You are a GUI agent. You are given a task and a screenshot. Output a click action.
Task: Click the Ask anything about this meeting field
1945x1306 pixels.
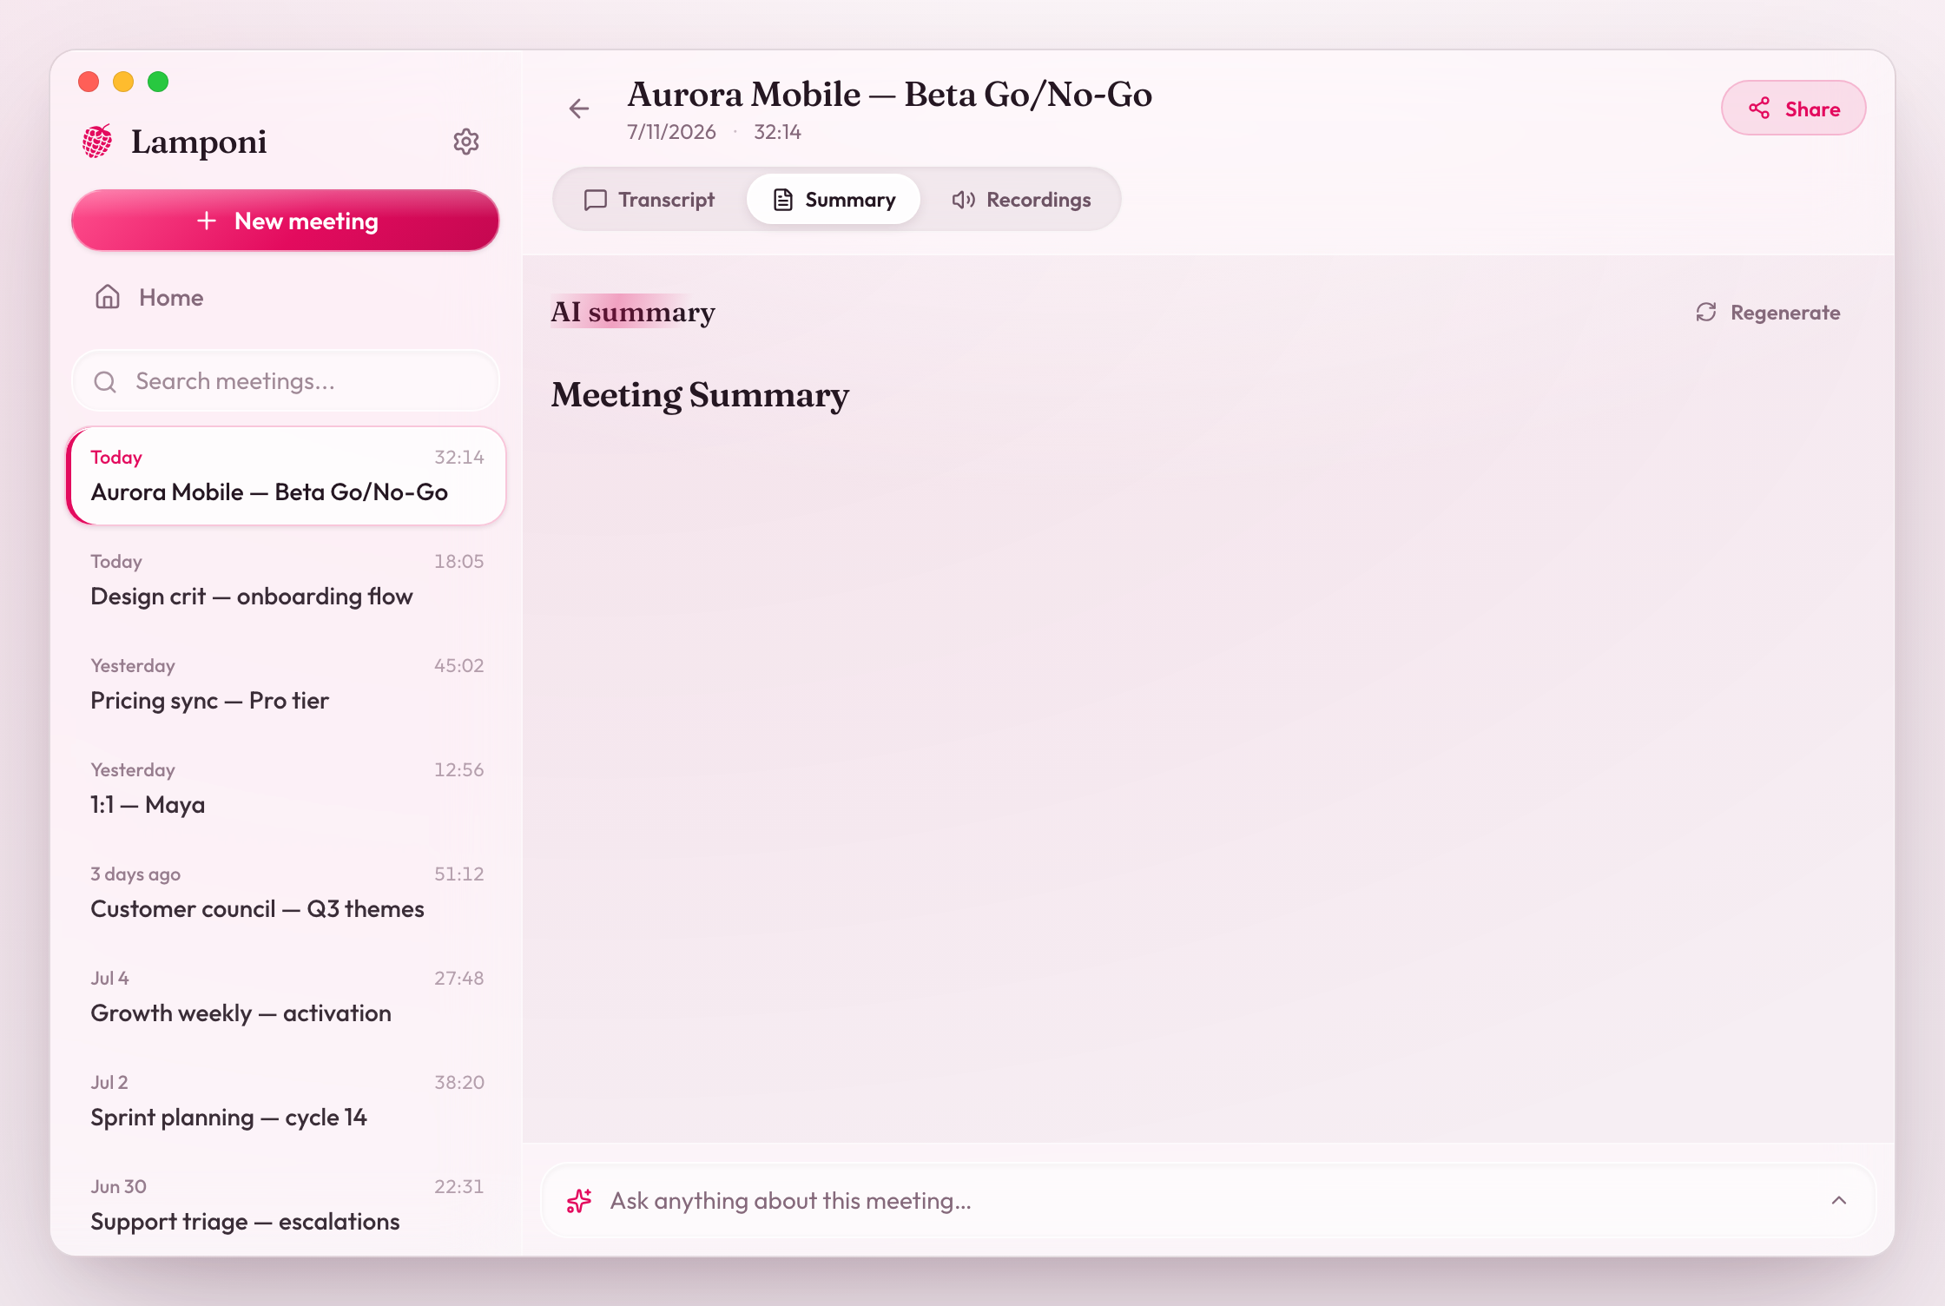pyautogui.click(x=1208, y=1201)
